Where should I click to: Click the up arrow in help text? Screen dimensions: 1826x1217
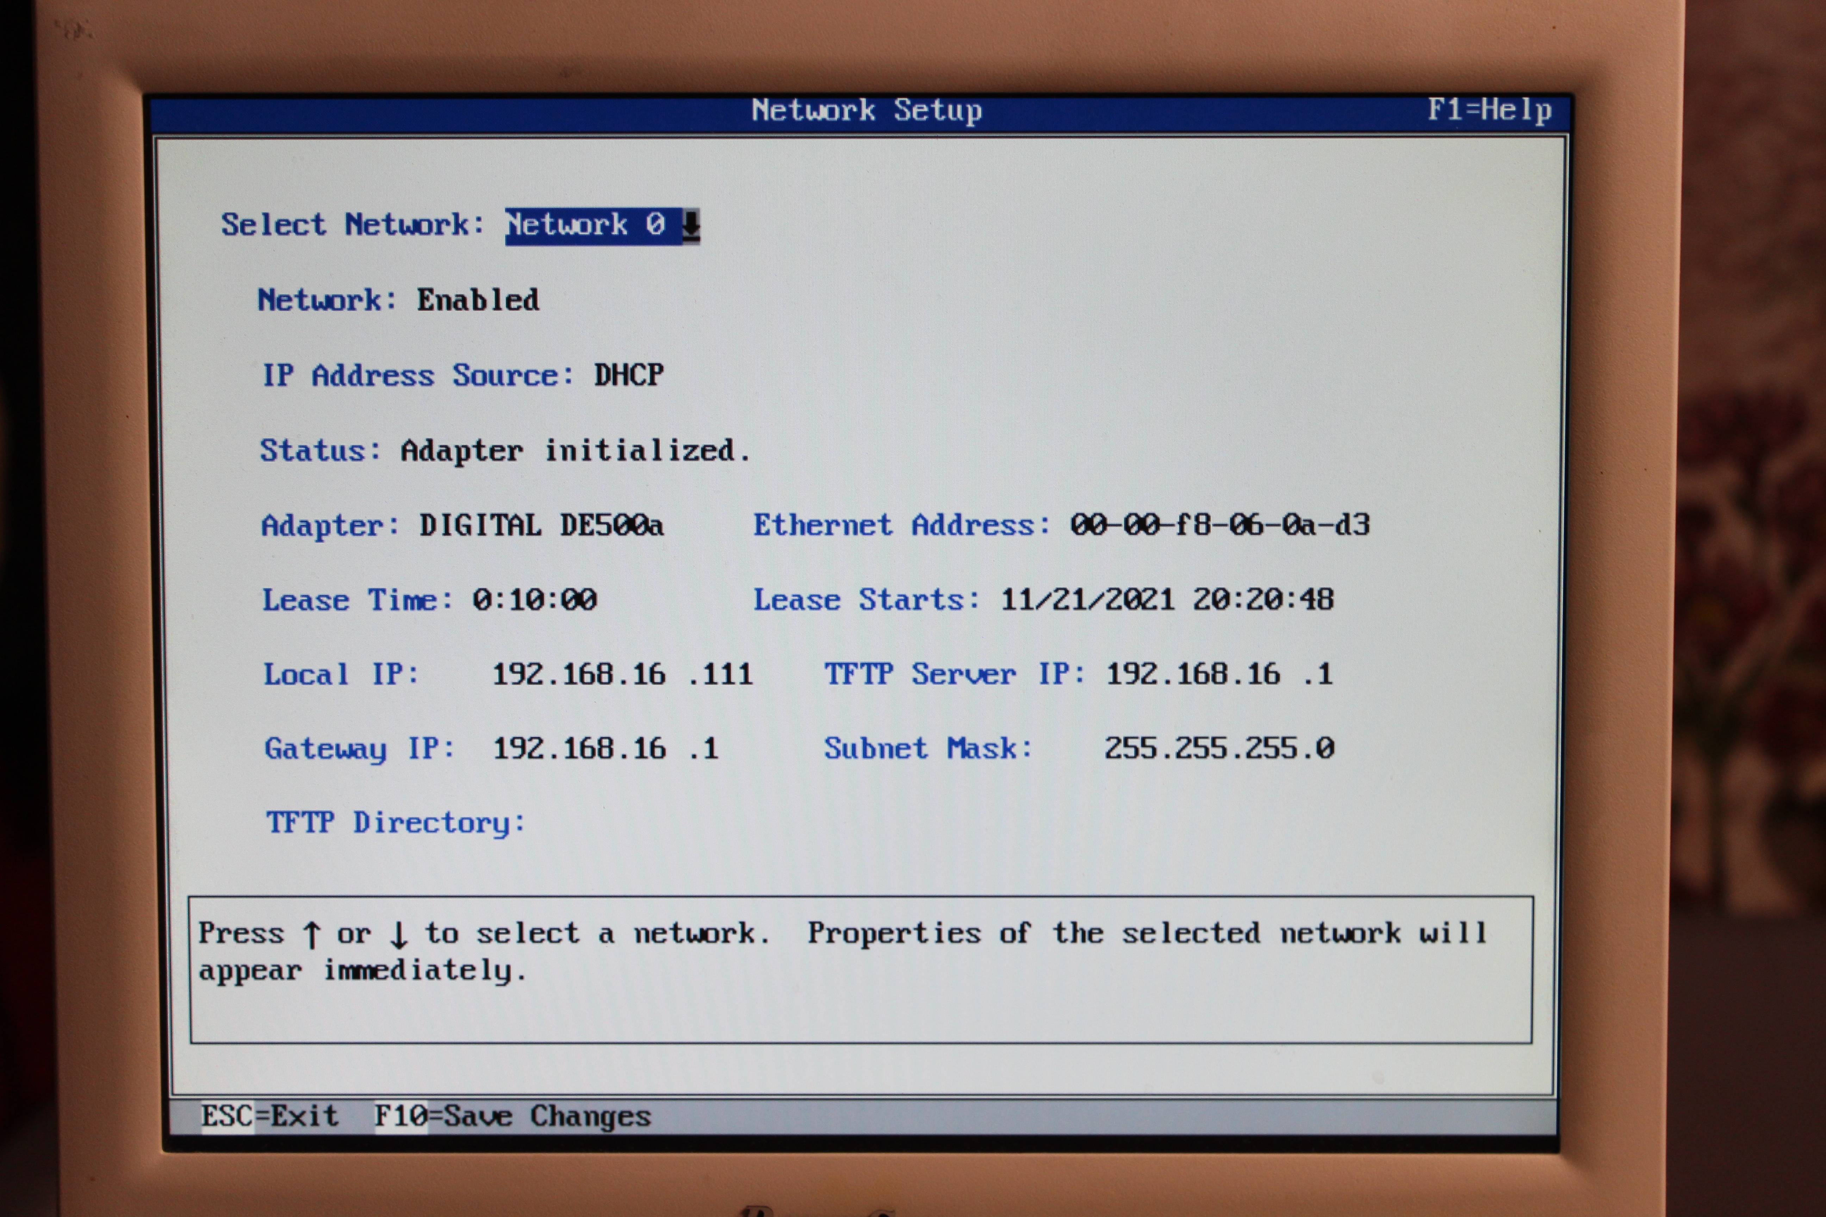coord(311,935)
